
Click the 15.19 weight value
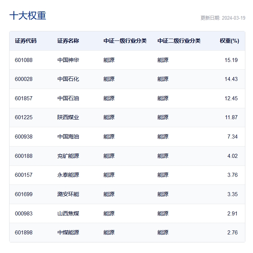click(x=231, y=60)
